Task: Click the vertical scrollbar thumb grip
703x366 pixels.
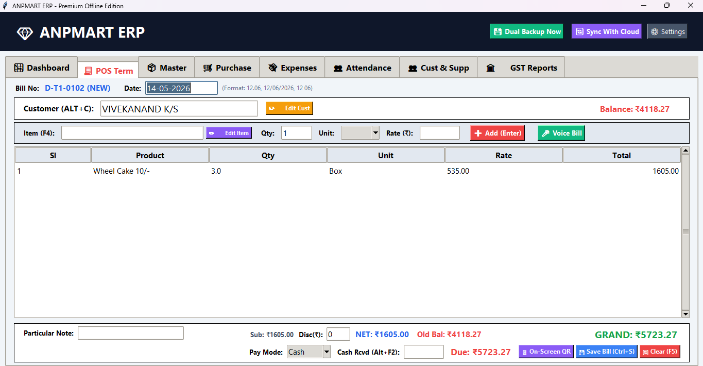Action: (x=685, y=232)
